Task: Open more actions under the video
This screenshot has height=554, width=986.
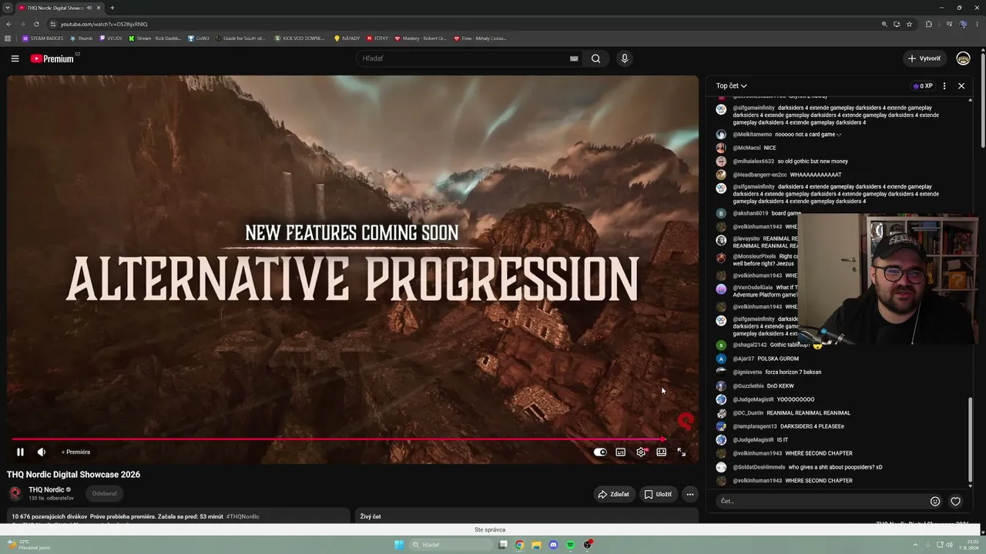Action: point(690,494)
